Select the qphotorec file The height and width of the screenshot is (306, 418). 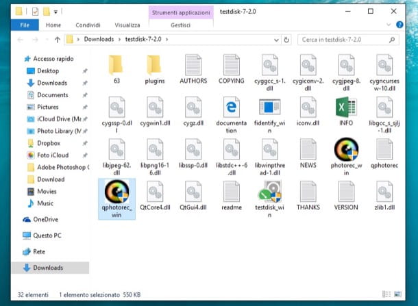[x=384, y=153]
